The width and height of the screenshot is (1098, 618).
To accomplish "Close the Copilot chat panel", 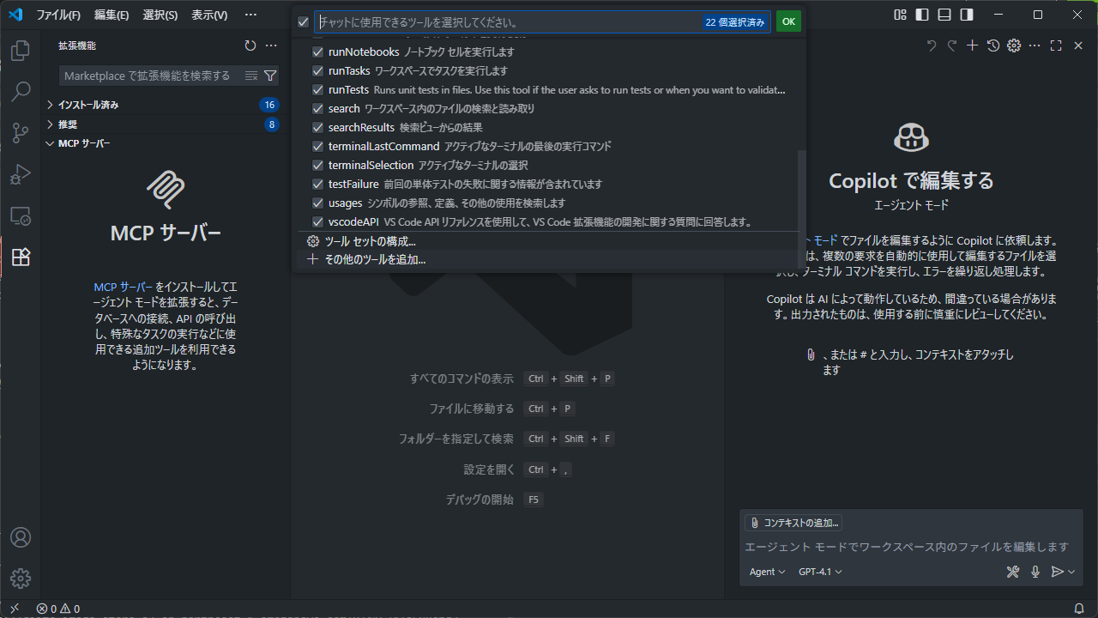I will (x=1078, y=45).
